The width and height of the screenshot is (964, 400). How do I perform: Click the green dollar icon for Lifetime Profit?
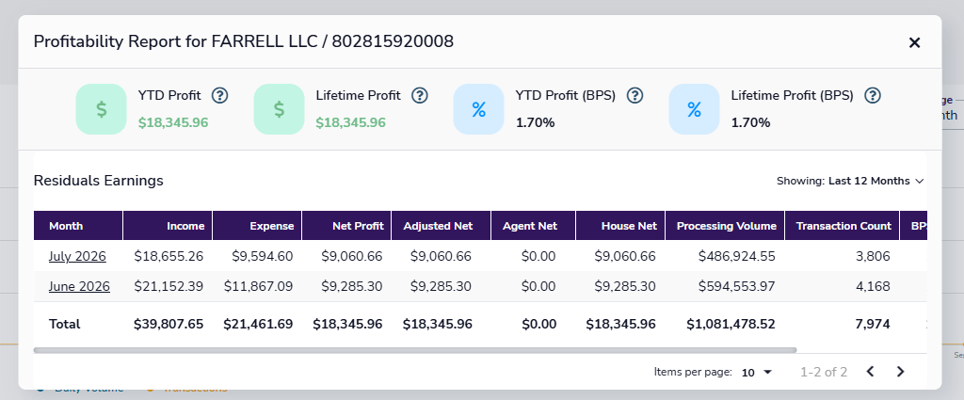click(279, 109)
